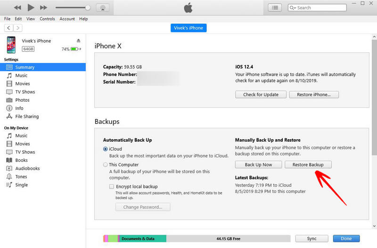The width and height of the screenshot is (377, 248).
Task: Click the play button
Action: (31, 8)
